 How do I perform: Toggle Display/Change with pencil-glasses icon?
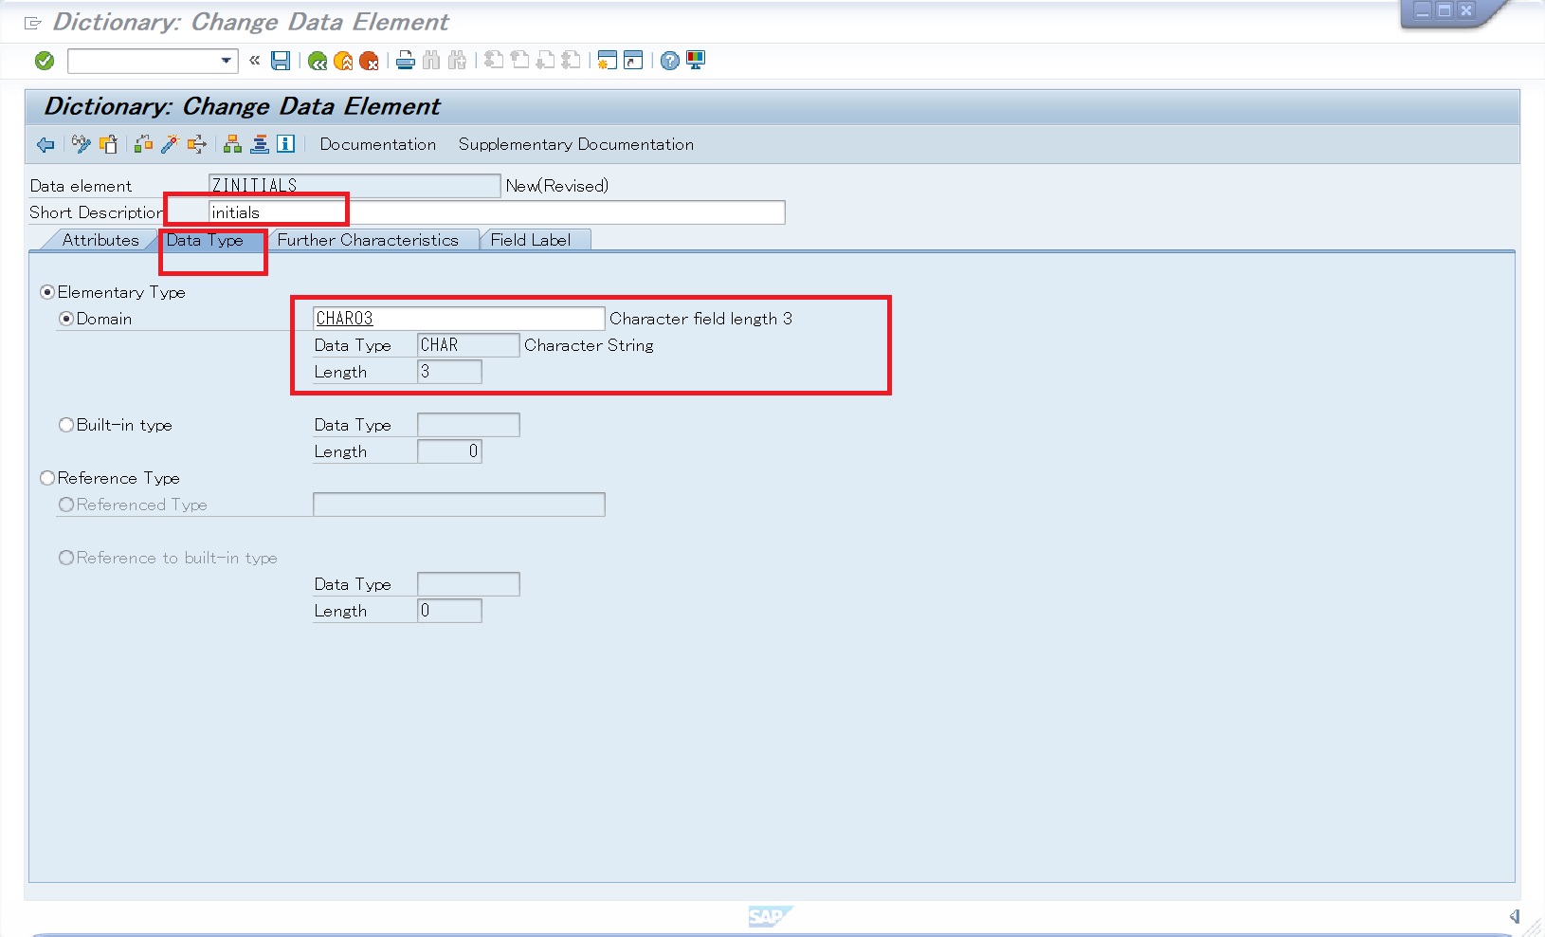[x=82, y=144]
